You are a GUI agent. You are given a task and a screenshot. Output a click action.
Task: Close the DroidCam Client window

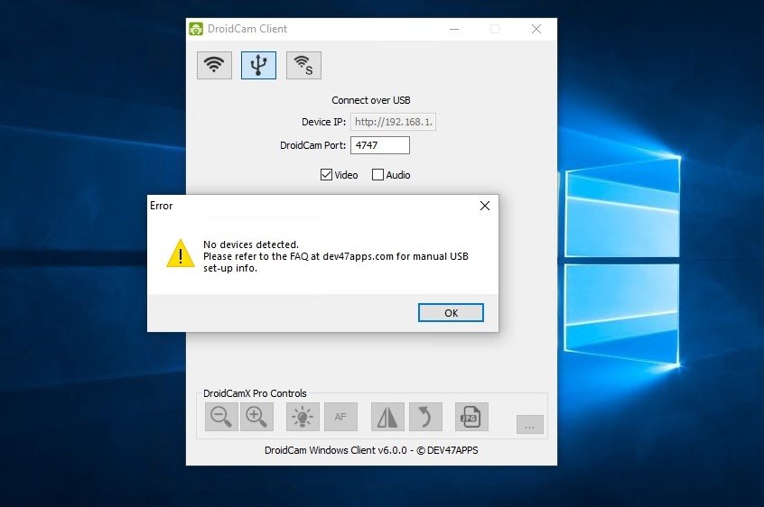pyautogui.click(x=536, y=29)
